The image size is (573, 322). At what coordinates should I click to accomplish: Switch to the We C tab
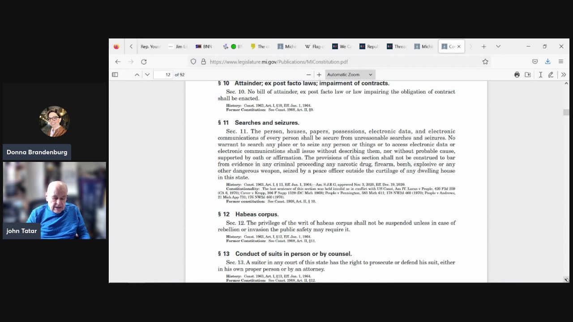coord(341,47)
